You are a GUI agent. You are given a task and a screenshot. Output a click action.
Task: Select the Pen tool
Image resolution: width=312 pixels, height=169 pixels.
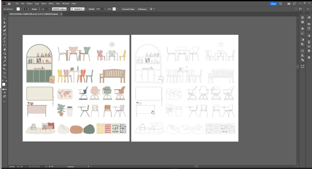[4, 27]
